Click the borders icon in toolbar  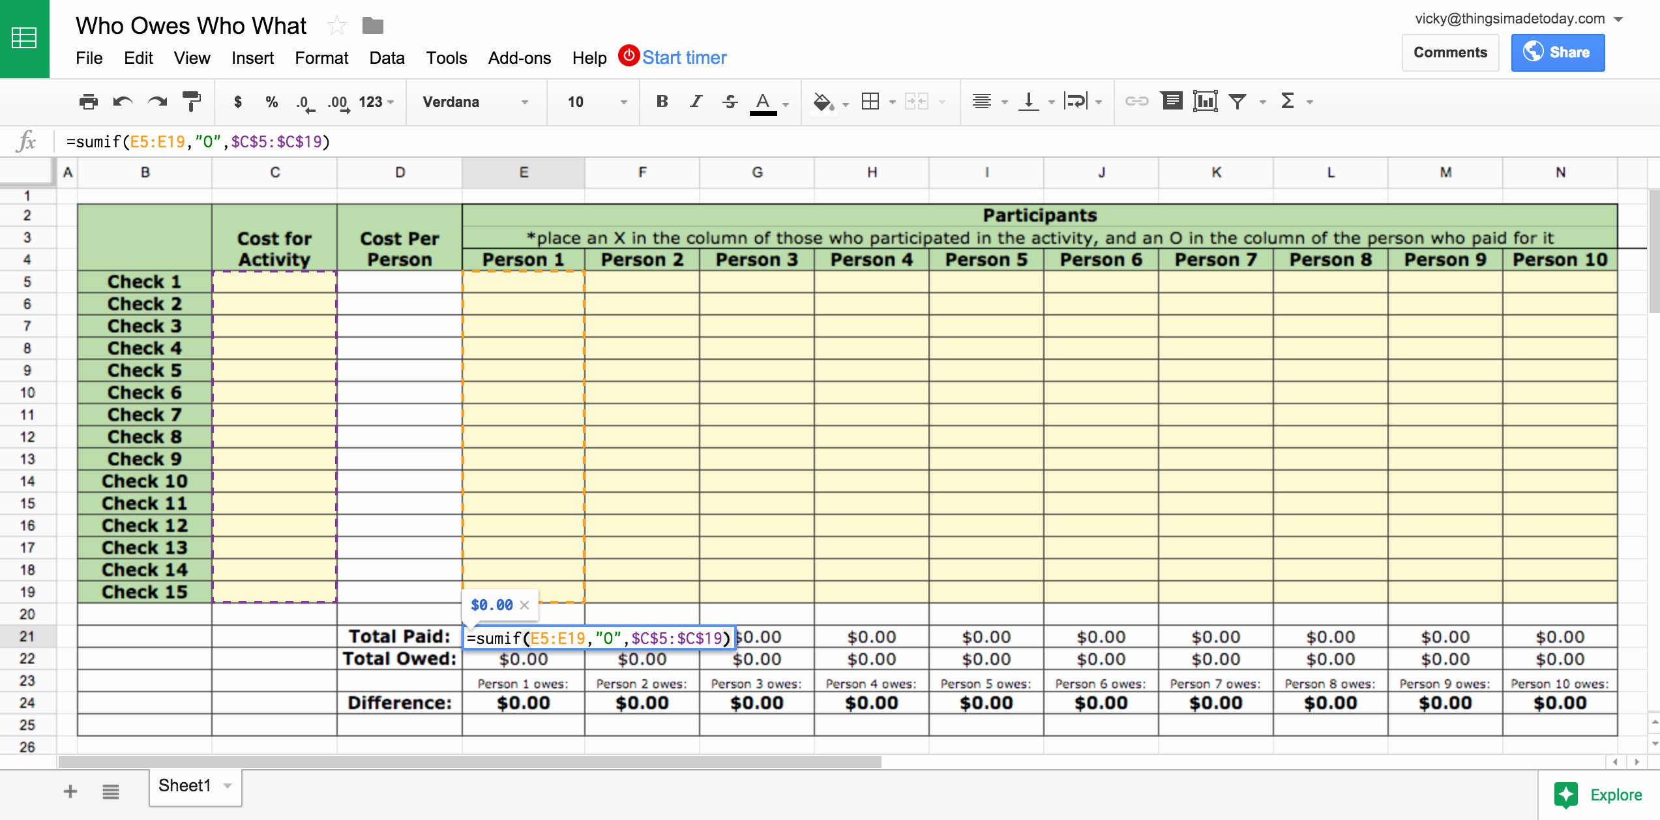point(868,102)
